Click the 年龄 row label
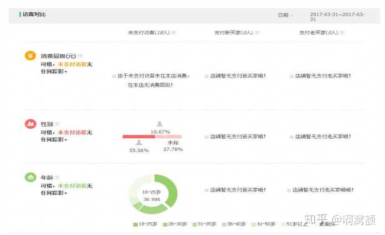This screenshot has height=235, width=385. click(x=47, y=177)
